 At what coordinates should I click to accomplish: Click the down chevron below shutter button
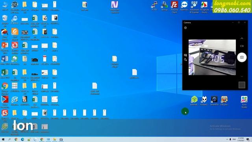(x=242, y=76)
